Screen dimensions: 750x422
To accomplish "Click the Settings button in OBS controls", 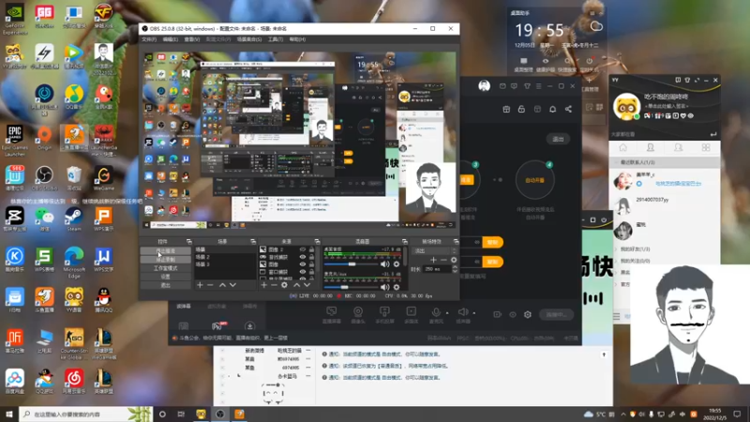I will (x=166, y=277).
